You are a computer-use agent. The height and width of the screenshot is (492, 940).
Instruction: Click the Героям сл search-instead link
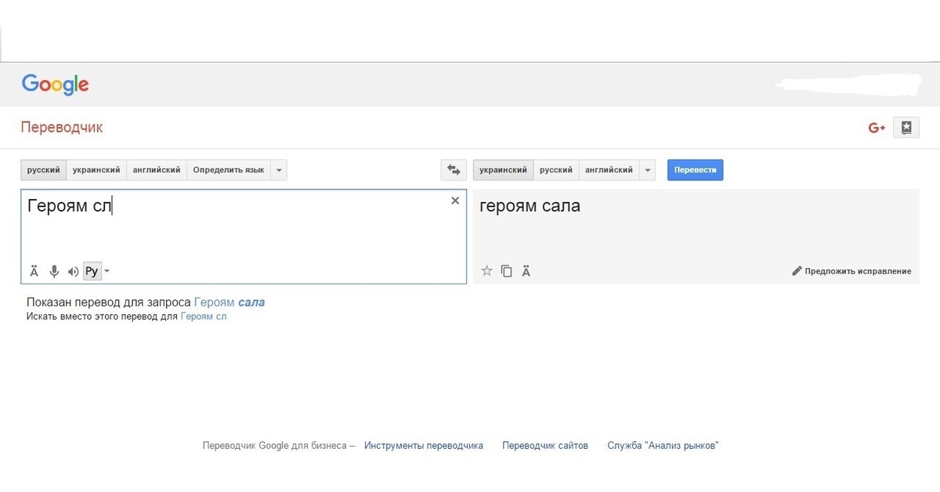[x=204, y=317]
